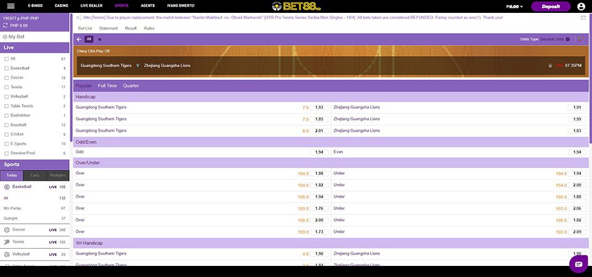Tick the All live checkbox
592x277 pixels.
[6, 59]
